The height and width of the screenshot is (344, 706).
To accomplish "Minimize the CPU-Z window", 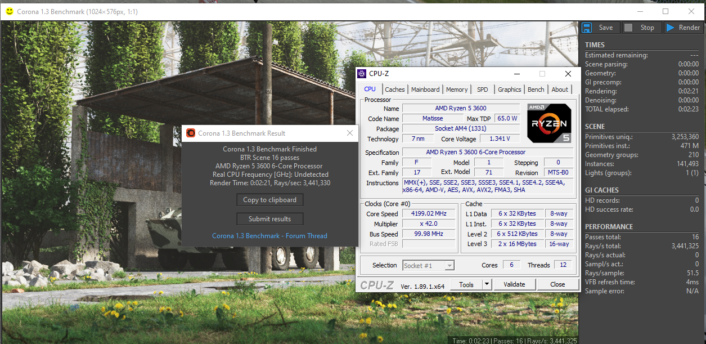I will [516, 74].
